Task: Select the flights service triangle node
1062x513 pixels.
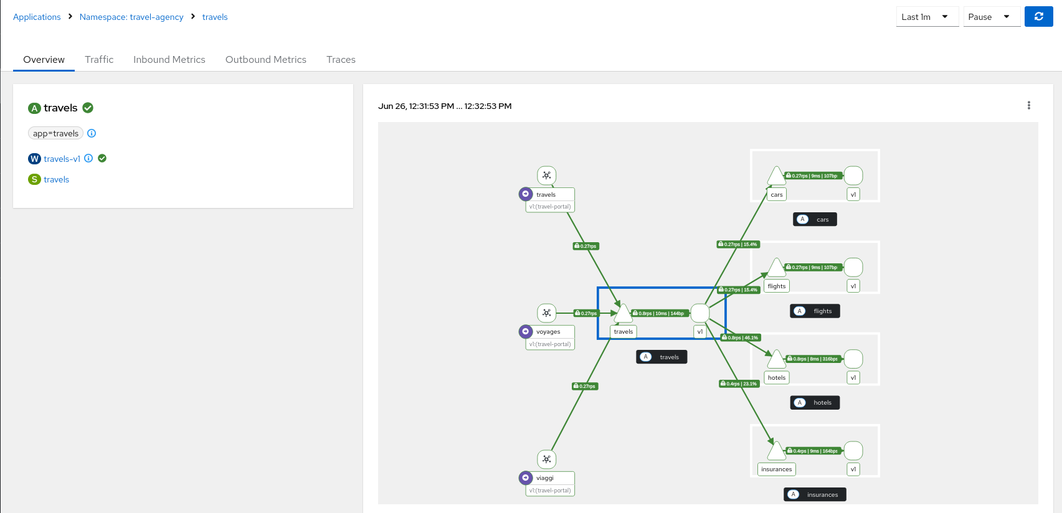Action: pyautogui.click(x=776, y=268)
